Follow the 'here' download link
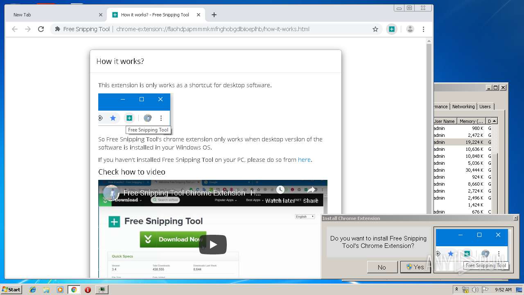The image size is (524, 295). tap(304, 160)
